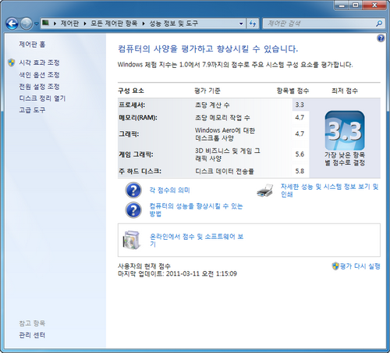Go back with the blue back arrow

(x=12, y=23)
